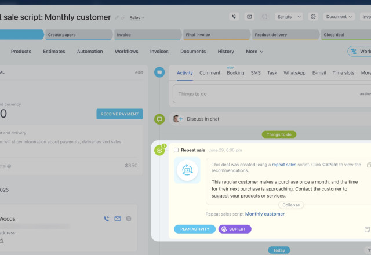
Task: Click the help question mark icon beside total
Action: click(x=9, y=166)
